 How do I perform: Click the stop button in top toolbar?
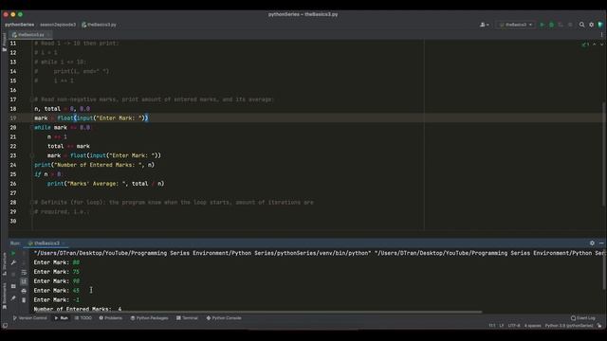coord(570,25)
